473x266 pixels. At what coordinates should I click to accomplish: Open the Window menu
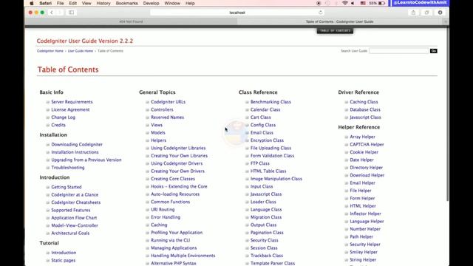pyautogui.click(x=172, y=3)
